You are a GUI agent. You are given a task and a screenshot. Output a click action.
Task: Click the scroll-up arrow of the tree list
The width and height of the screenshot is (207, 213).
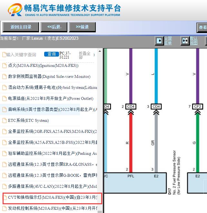(100, 51)
